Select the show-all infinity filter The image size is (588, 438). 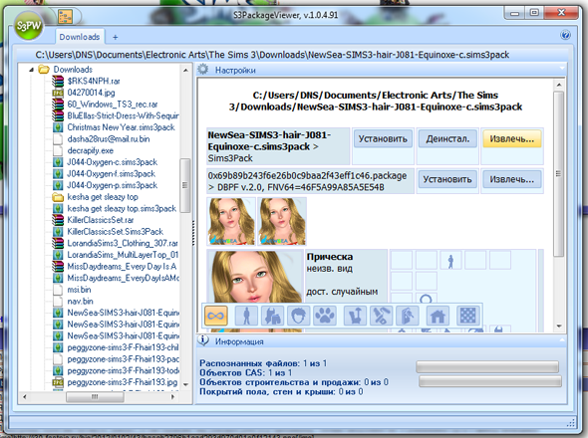[216, 316]
